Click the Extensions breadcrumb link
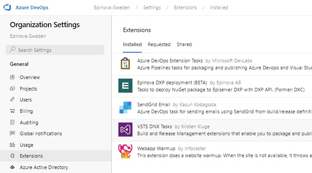Screen dimensions: 312x173 tap(185, 7)
